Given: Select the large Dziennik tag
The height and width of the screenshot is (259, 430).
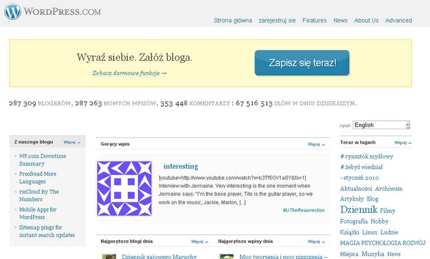Looking at the screenshot, I should tap(359, 210).
